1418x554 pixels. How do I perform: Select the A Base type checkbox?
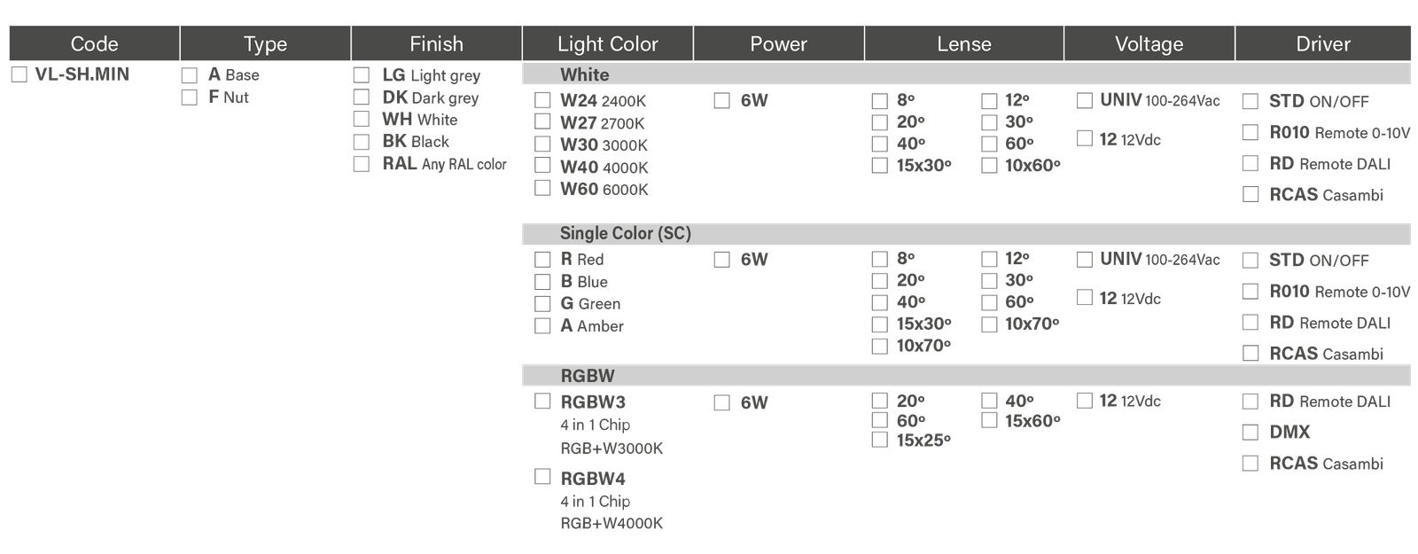[188, 75]
